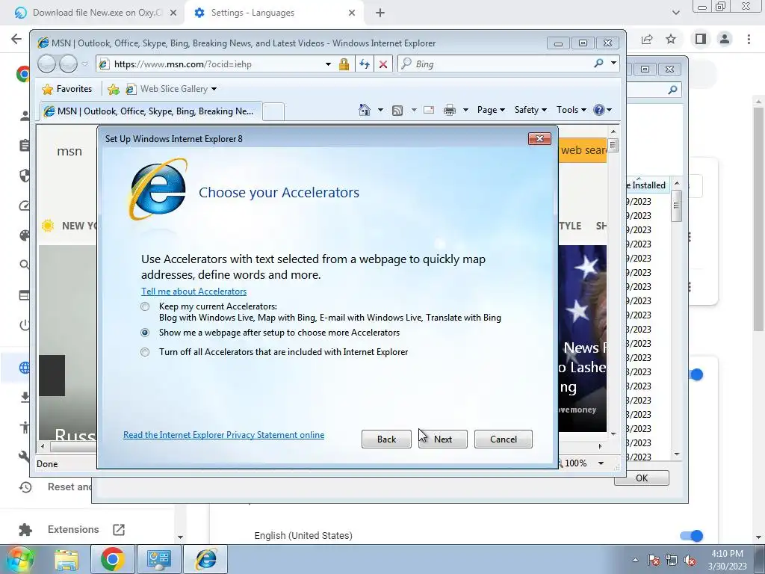Click Internet Explorer icon in taskbar
This screenshot has width=765, height=574.
pyautogui.click(x=206, y=559)
